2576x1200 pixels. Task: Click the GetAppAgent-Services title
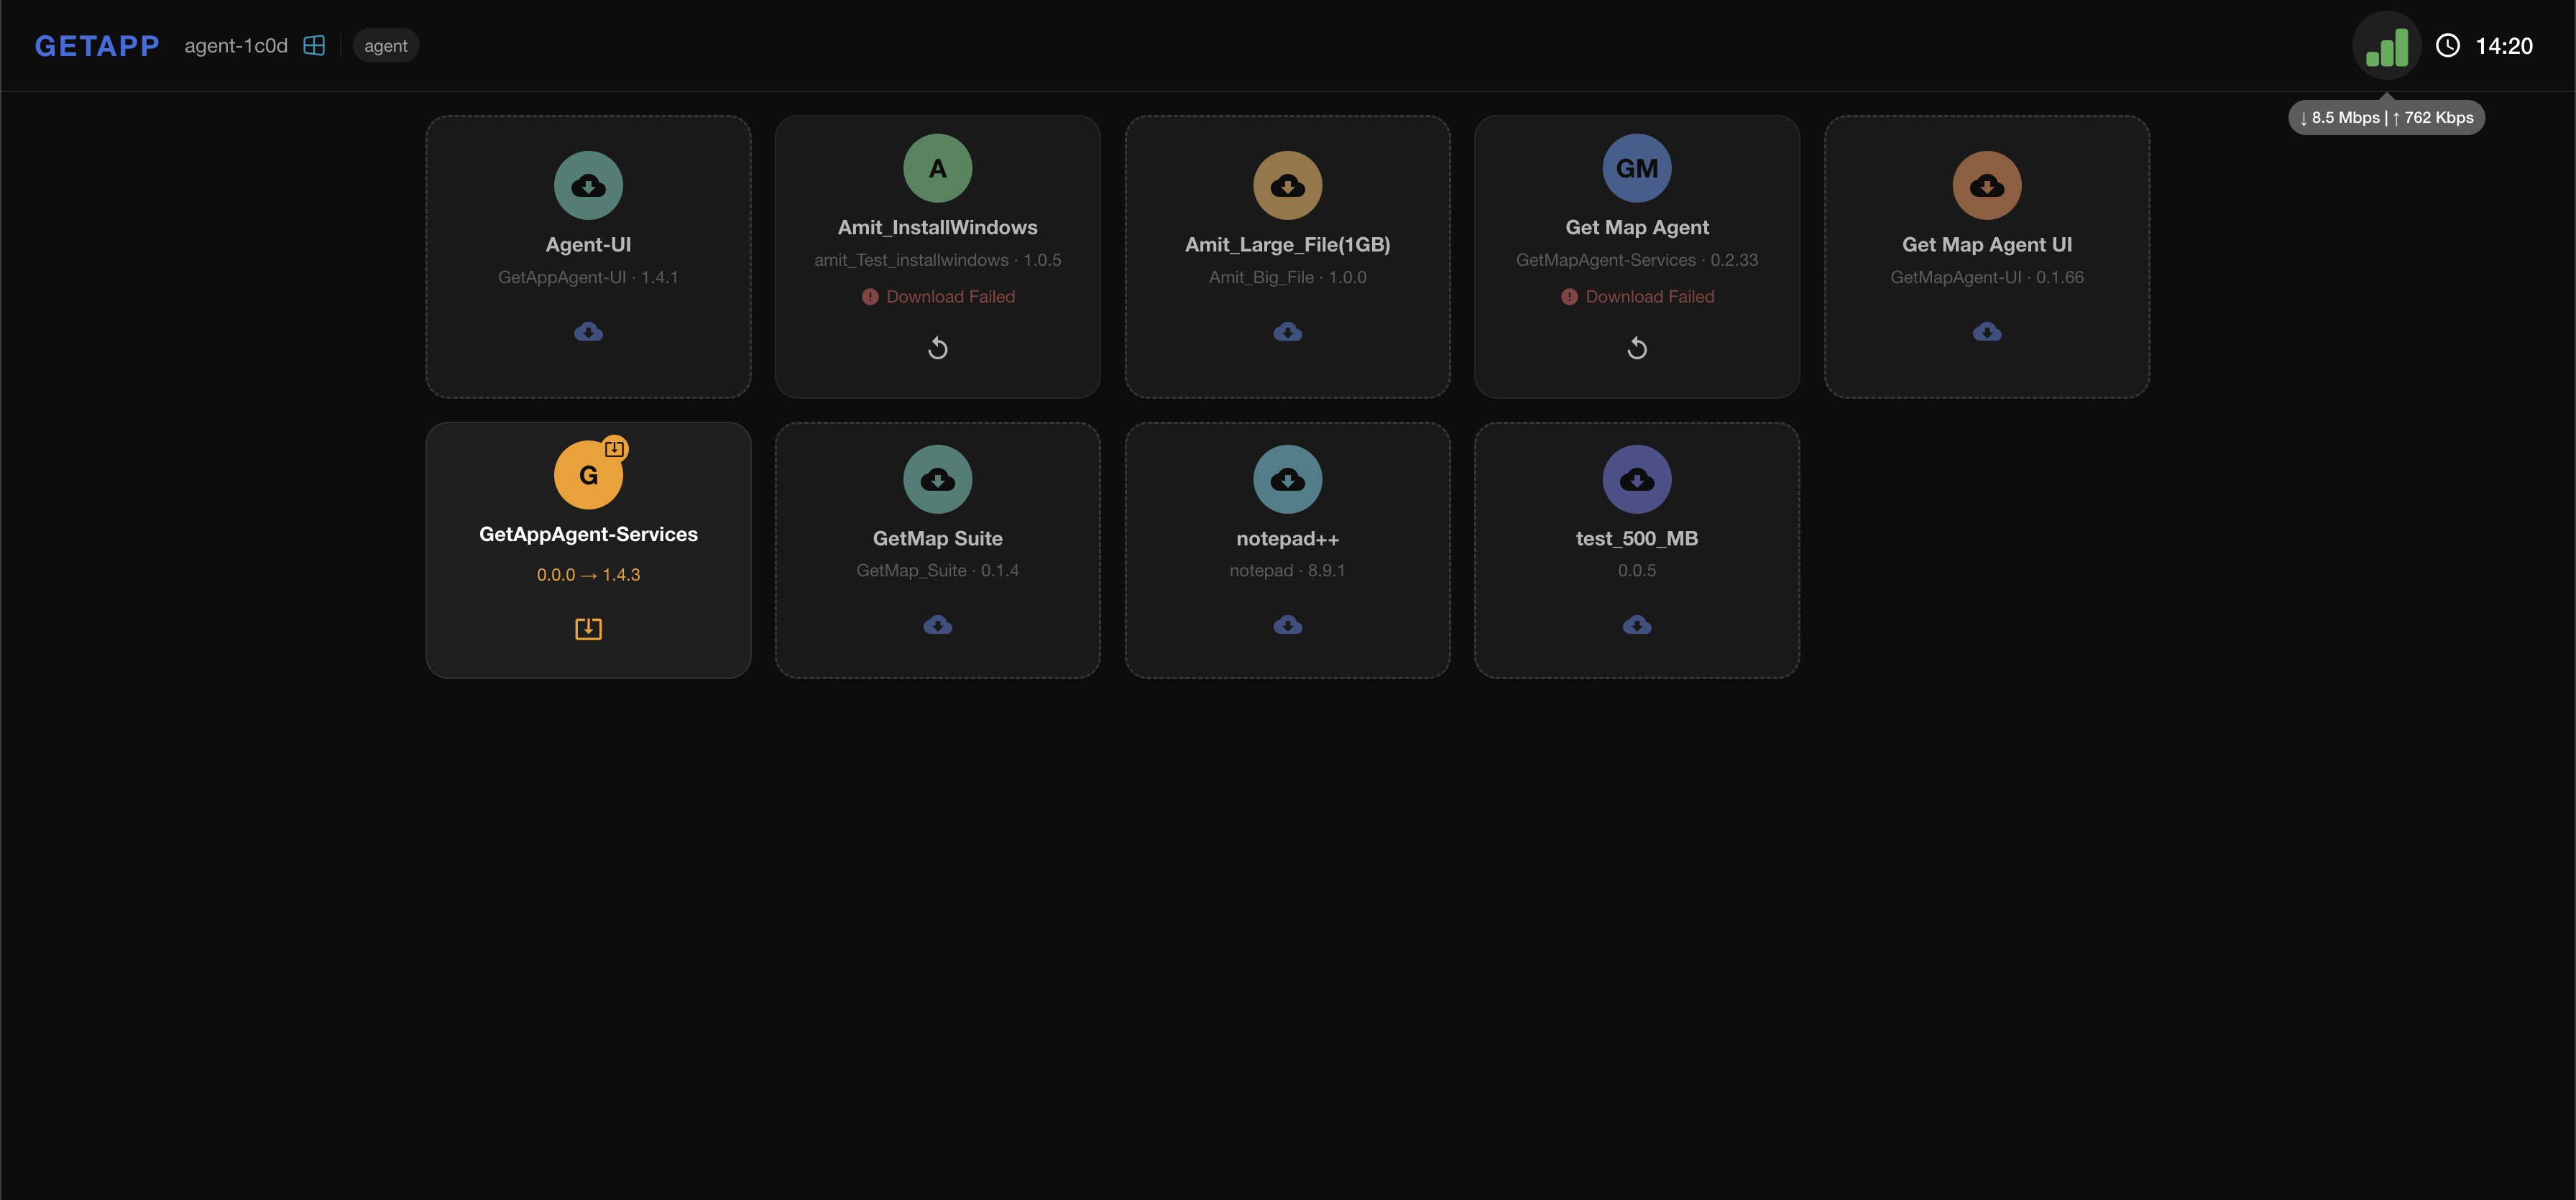588,535
